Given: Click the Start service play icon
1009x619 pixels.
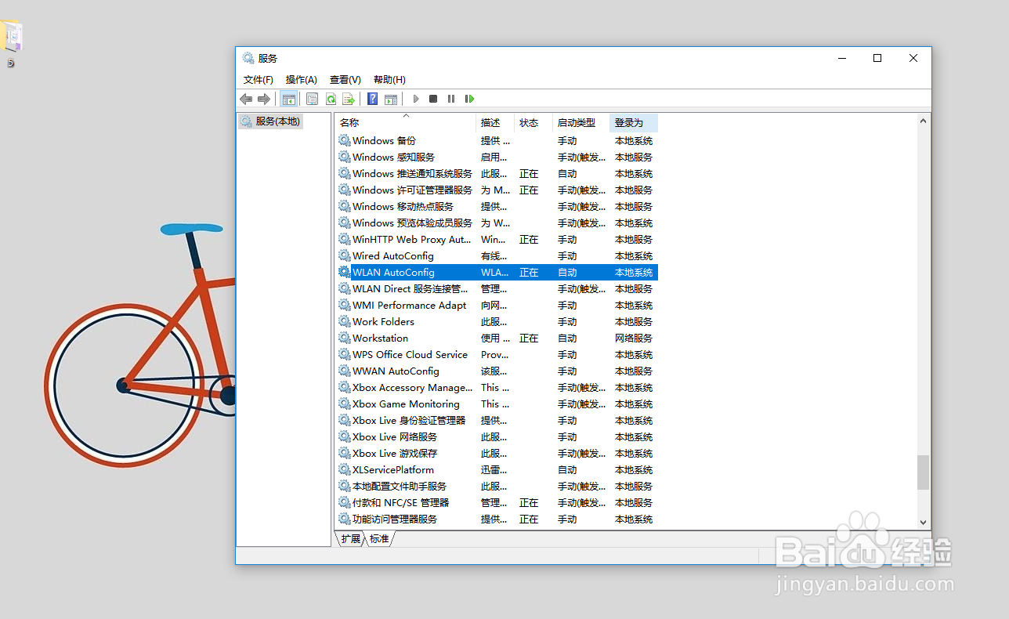Looking at the screenshot, I should point(416,99).
